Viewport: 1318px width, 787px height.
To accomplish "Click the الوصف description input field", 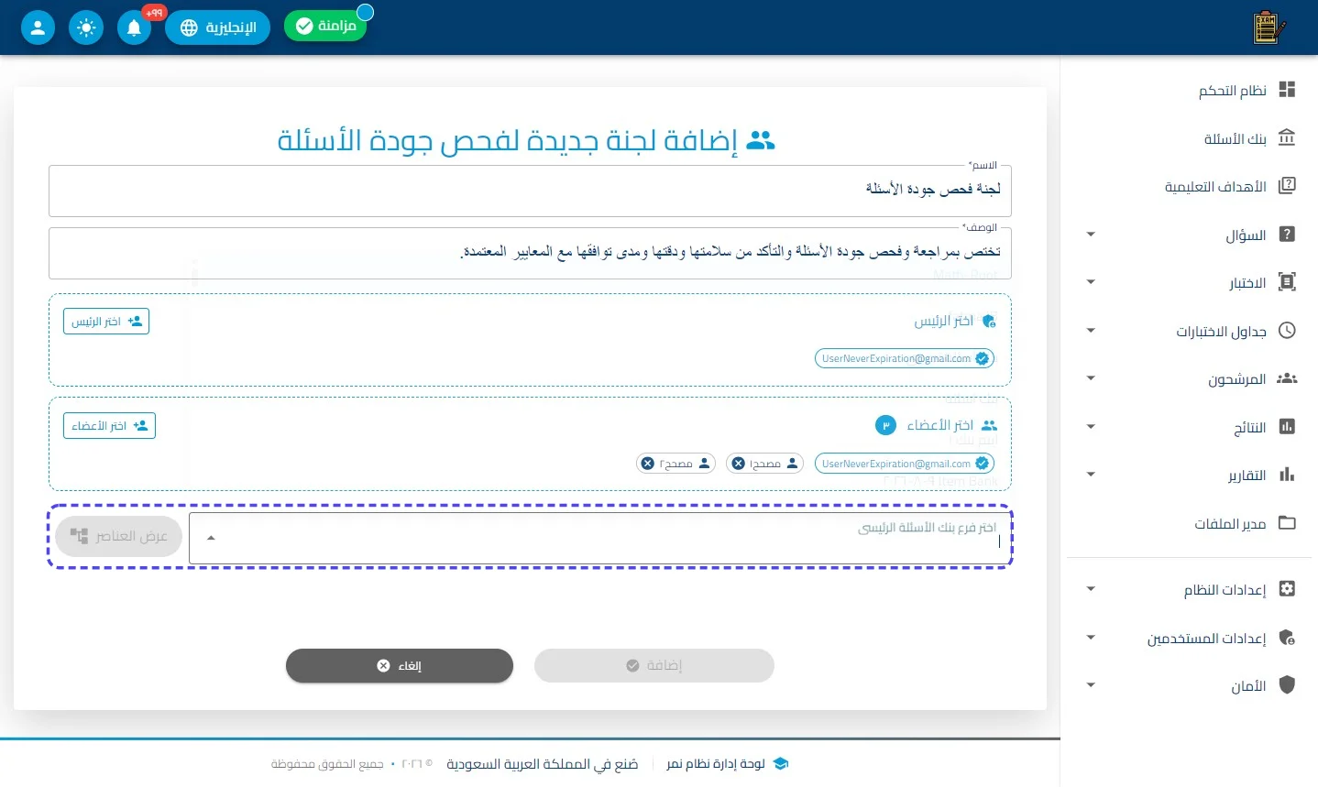I will click(530, 253).
